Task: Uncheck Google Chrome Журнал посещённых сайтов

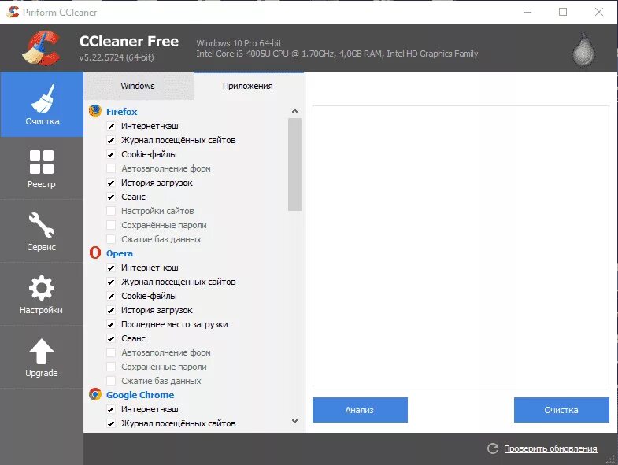Action: coord(111,423)
